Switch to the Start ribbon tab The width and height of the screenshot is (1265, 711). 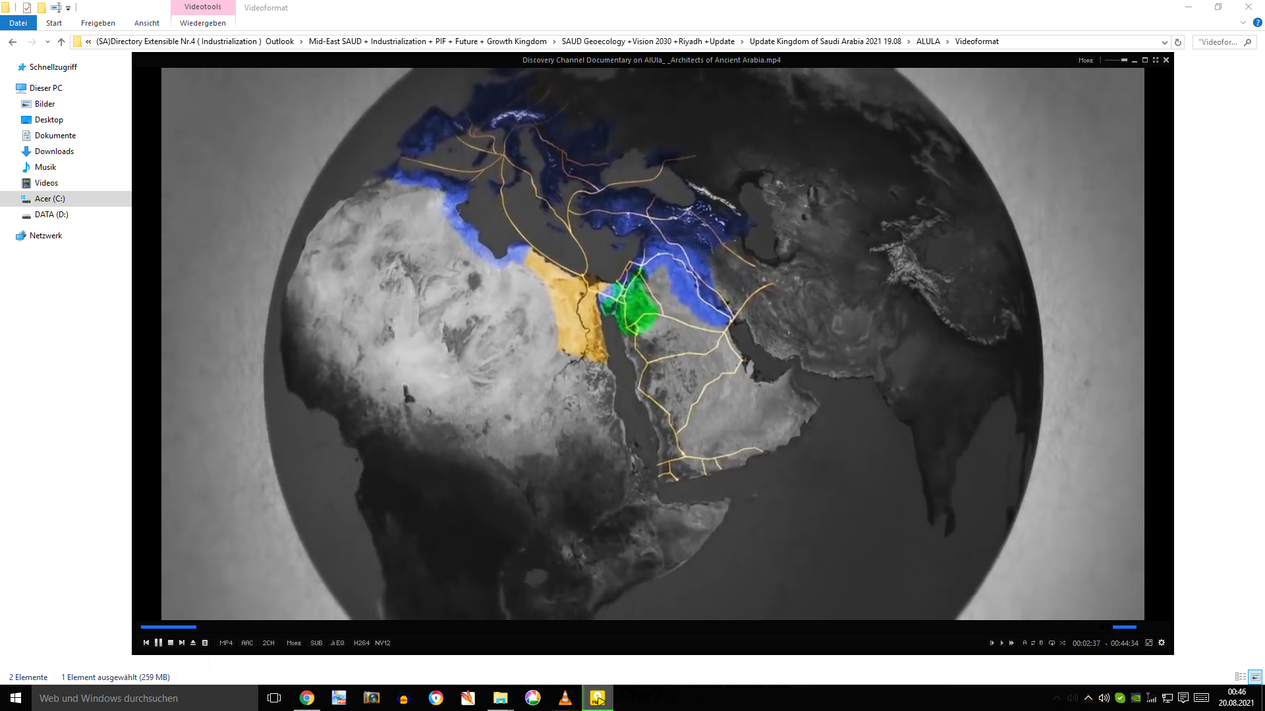(x=54, y=23)
